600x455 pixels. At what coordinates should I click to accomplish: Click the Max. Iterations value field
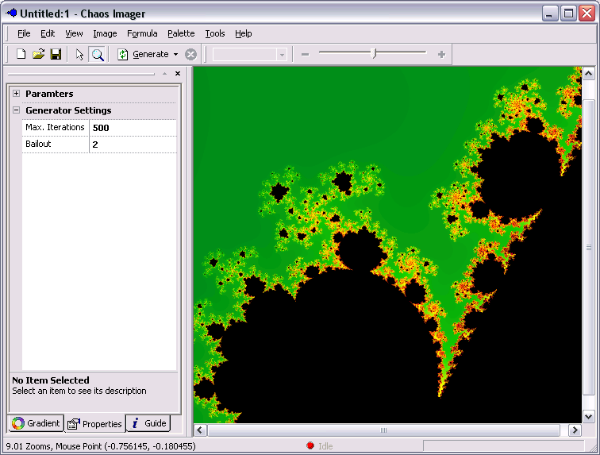click(133, 128)
